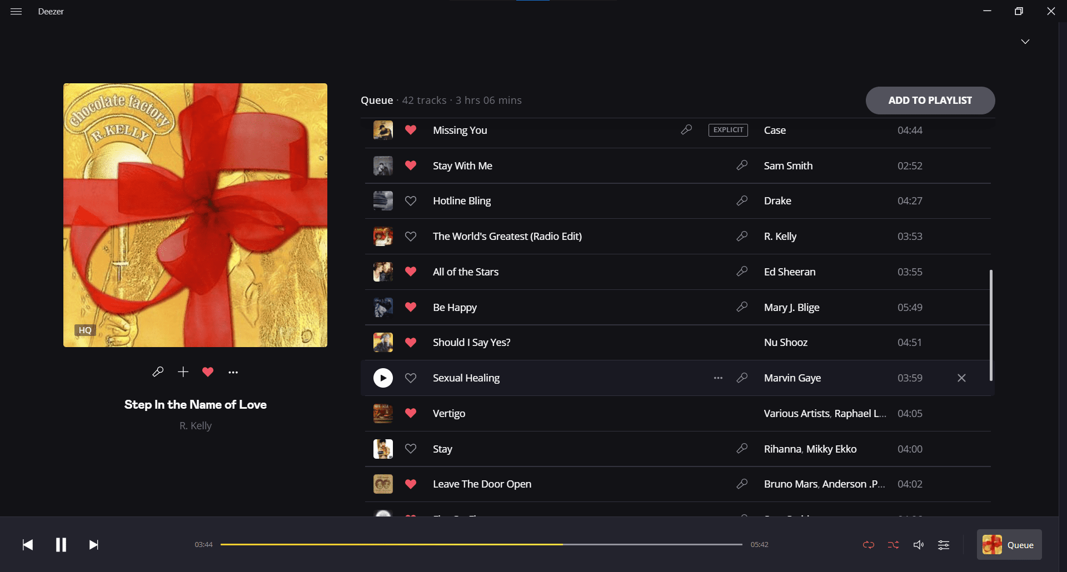Skip to the previous track

tap(28, 545)
